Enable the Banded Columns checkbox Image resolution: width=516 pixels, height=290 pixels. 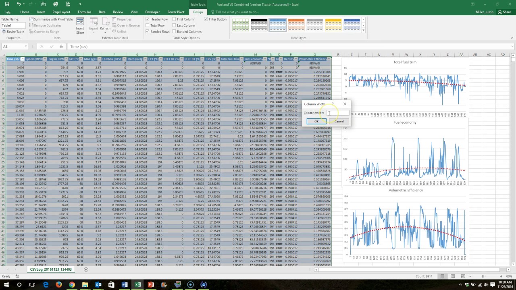coord(174,31)
